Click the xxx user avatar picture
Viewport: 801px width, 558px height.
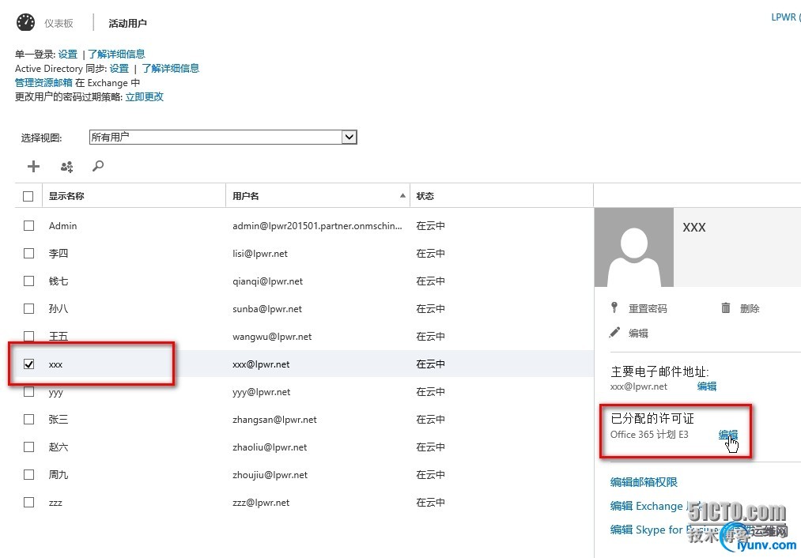634,247
